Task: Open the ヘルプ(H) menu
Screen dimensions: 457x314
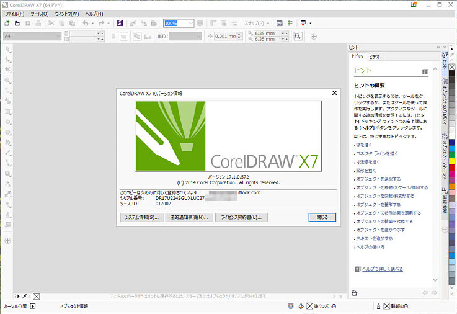Action: 94,14
